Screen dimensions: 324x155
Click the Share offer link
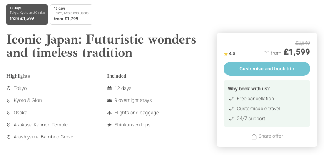point(270,136)
